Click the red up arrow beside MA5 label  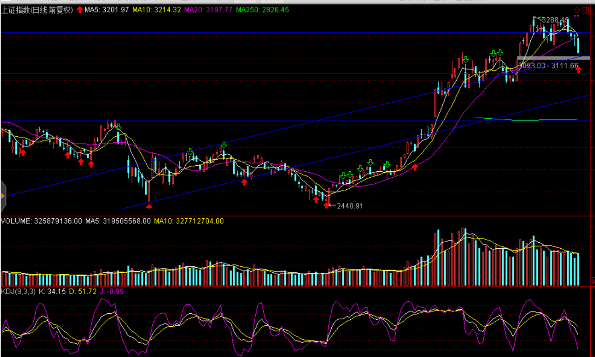80,10
